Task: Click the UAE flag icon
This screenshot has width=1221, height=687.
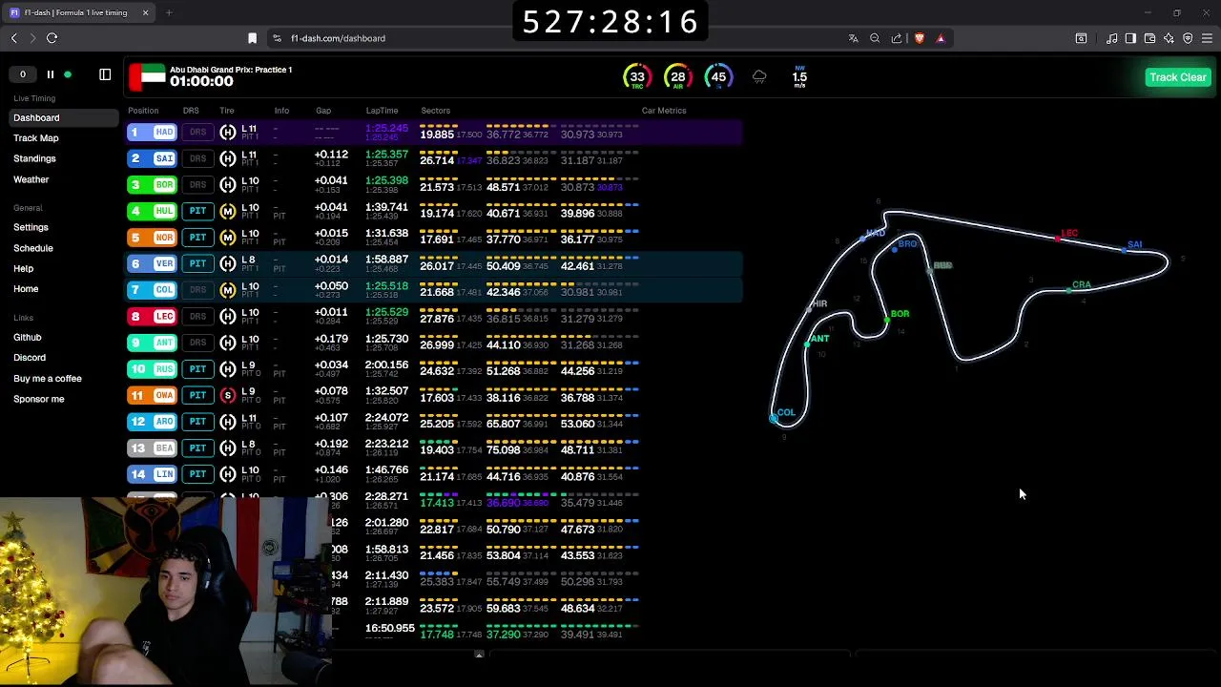Action: pyautogui.click(x=147, y=75)
